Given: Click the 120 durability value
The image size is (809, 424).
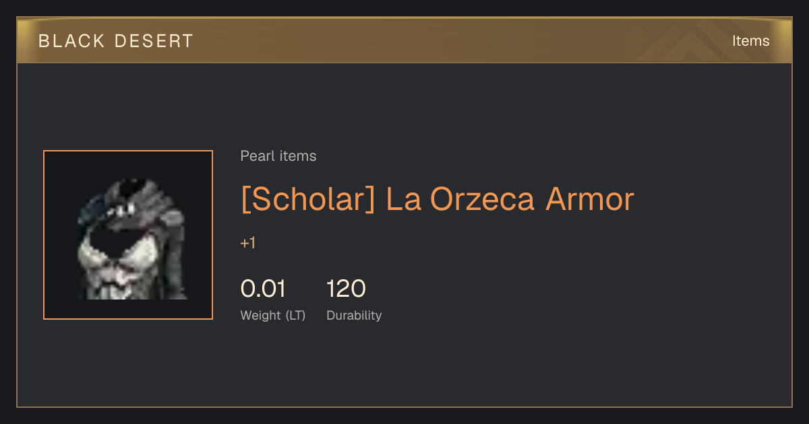Looking at the screenshot, I should (x=346, y=289).
